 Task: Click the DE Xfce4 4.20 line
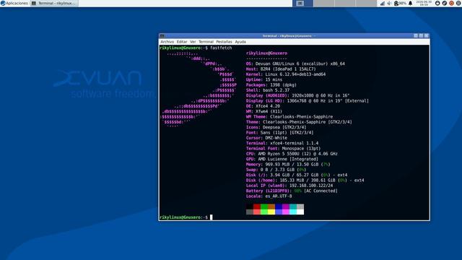click(263, 106)
